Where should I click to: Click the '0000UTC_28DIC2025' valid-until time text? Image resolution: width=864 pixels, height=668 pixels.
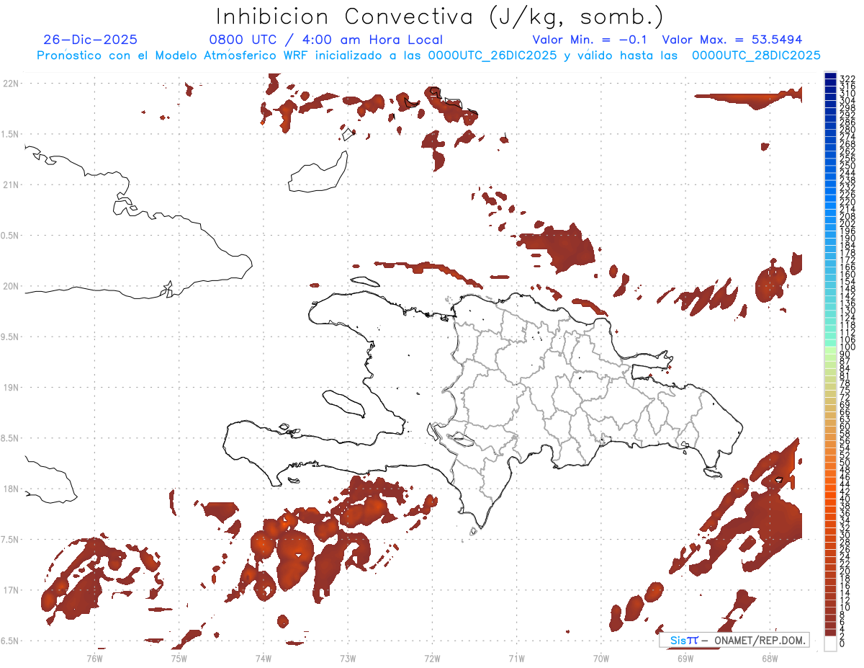756,55
